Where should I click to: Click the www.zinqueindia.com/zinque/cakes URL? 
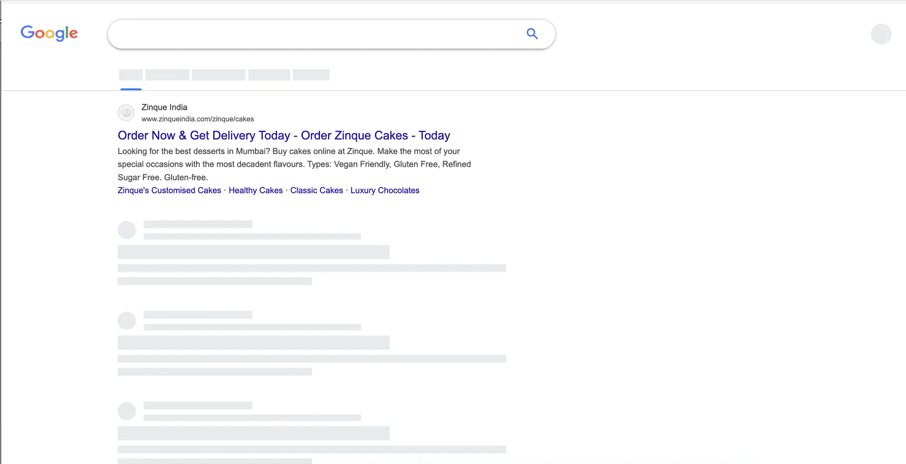coord(198,119)
